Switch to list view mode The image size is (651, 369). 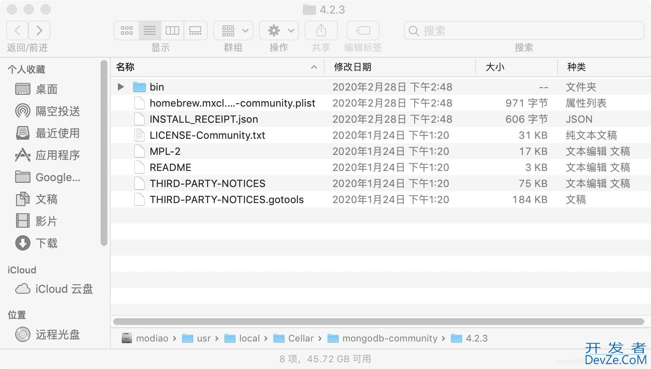[150, 30]
